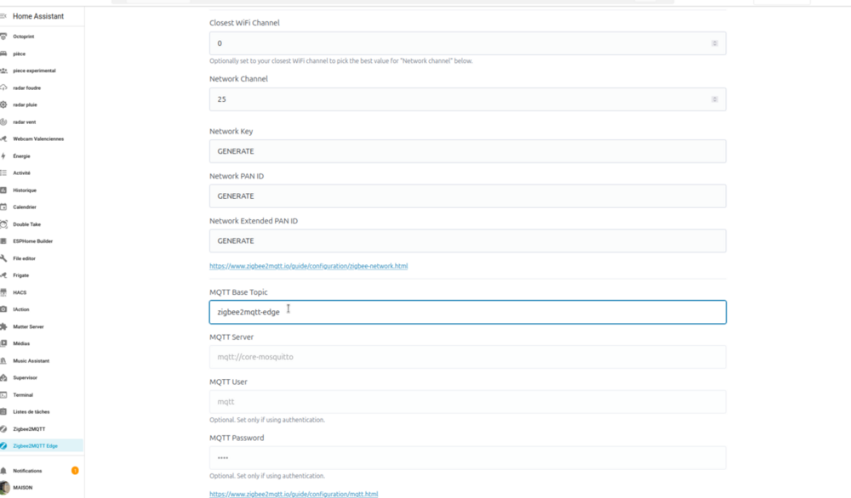
Task: Open the HACS store icon
Action: 3,292
